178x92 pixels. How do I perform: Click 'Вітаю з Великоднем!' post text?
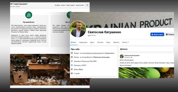point(127,60)
